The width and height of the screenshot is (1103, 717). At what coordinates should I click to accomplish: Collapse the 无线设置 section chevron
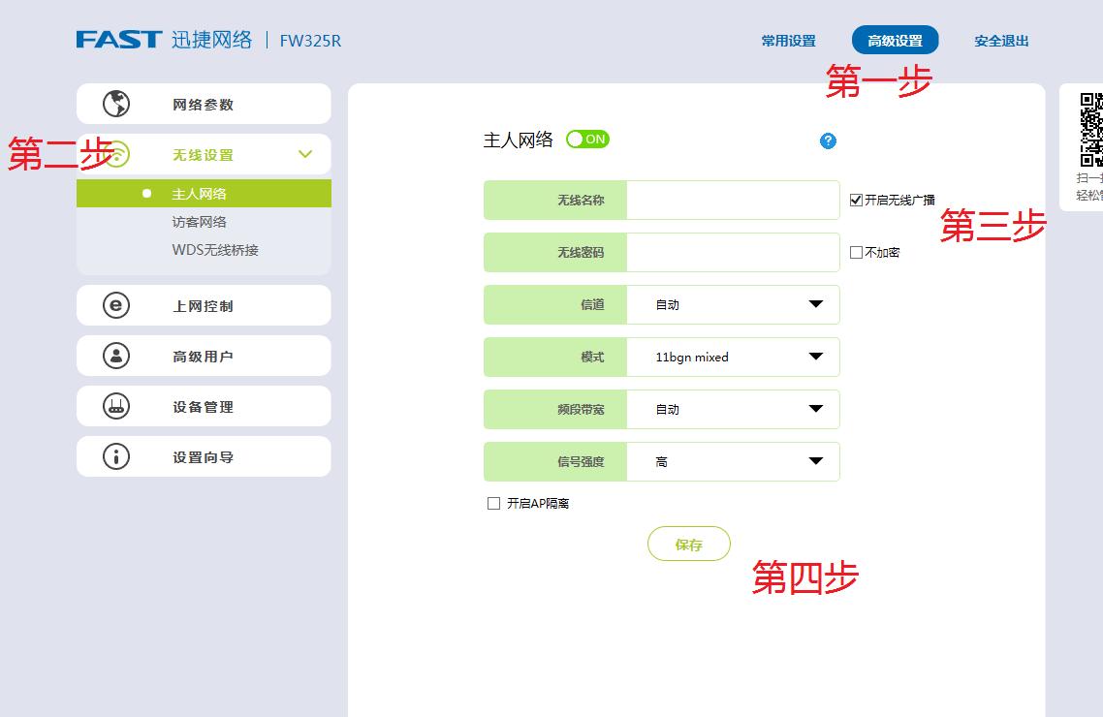(x=305, y=154)
